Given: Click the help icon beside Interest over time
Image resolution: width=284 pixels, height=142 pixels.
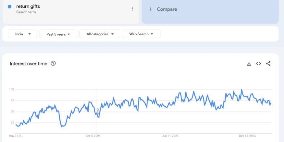Looking at the screenshot, I should click(53, 64).
